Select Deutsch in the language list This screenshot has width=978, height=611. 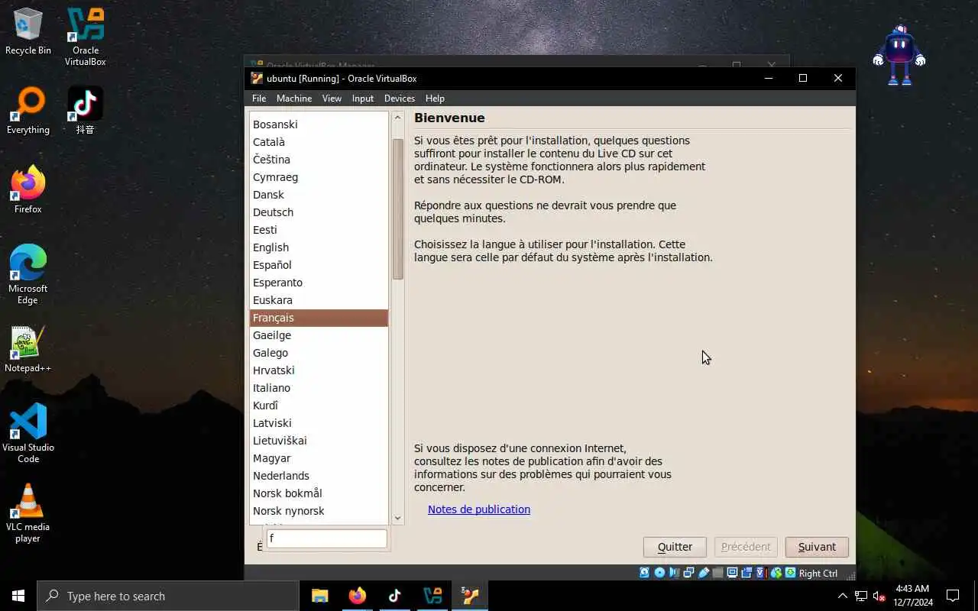pyautogui.click(x=319, y=212)
